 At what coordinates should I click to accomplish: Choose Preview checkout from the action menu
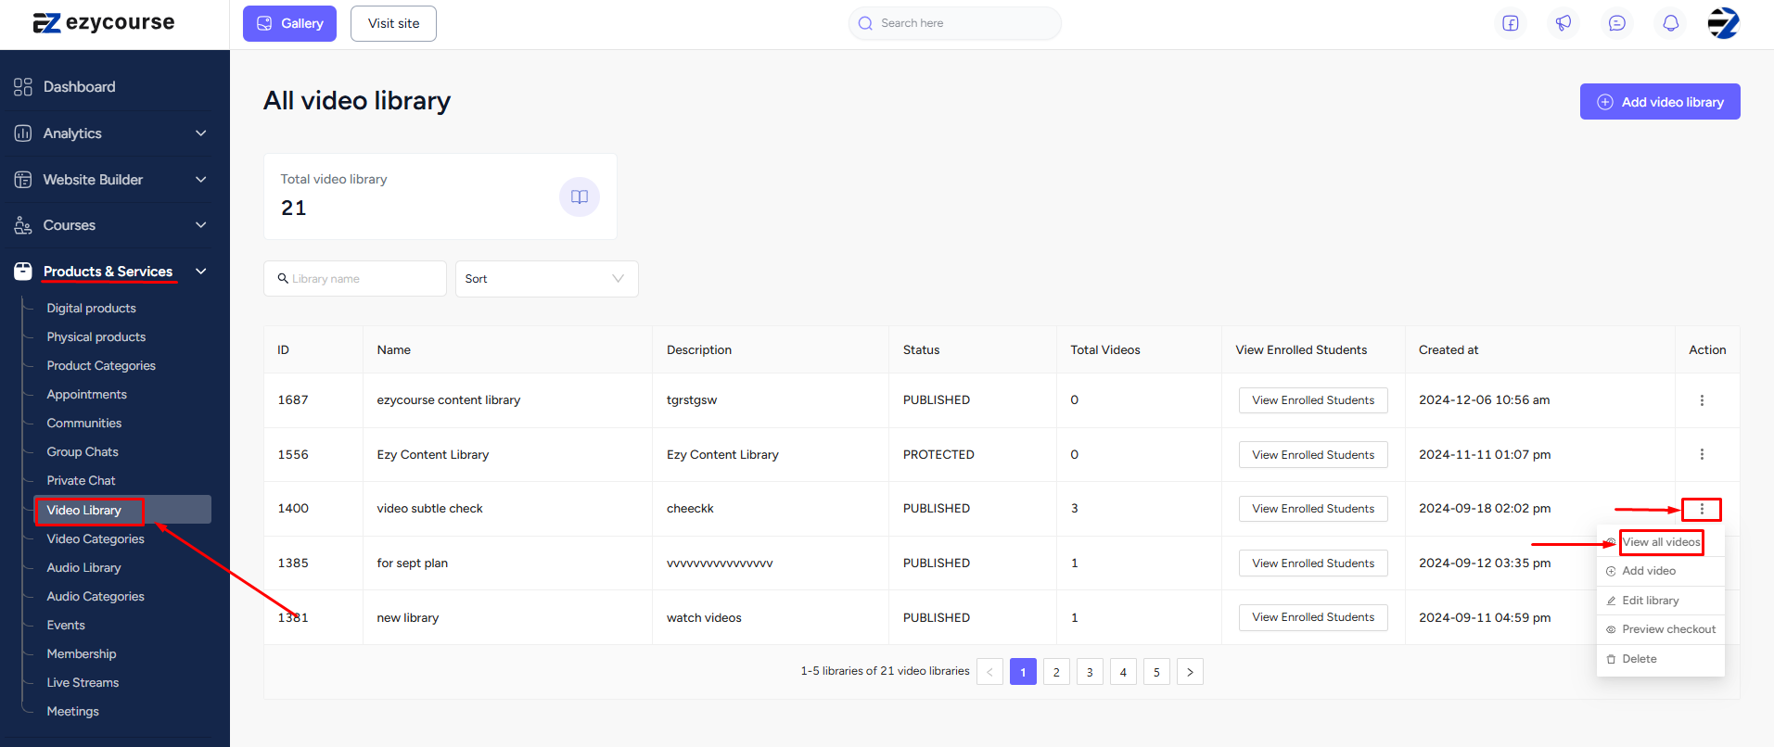[1661, 629]
